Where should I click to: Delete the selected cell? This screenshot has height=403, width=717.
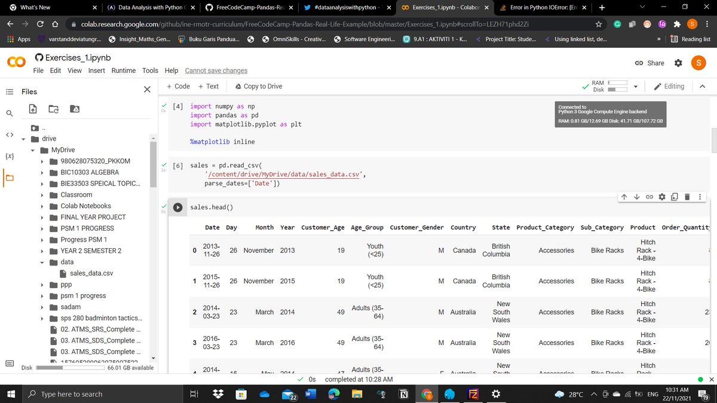(x=687, y=197)
